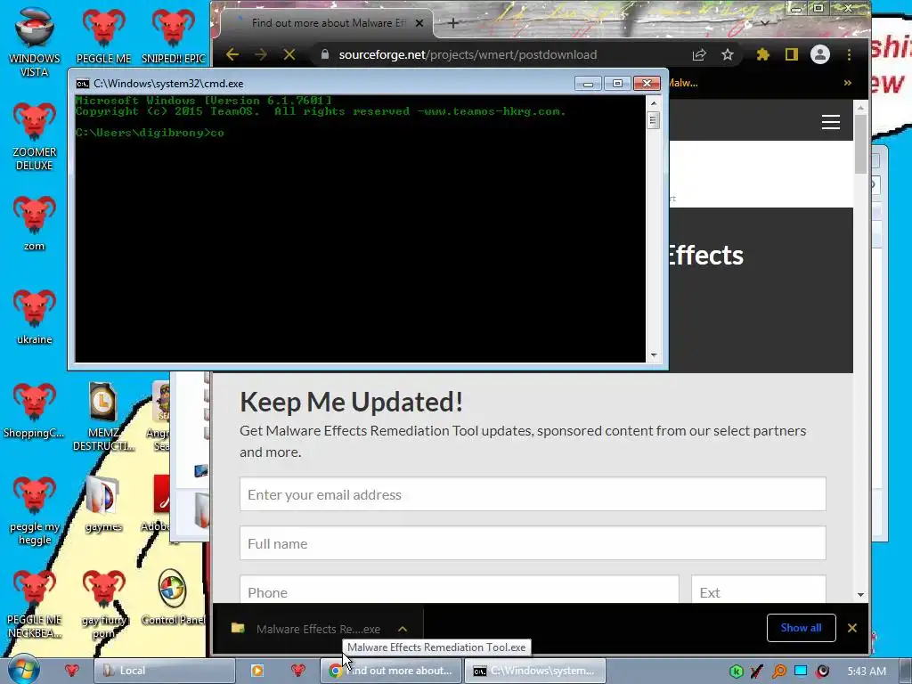912x684 pixels.
Task: Click the Enter your email address field
Action: coord(533,494)
